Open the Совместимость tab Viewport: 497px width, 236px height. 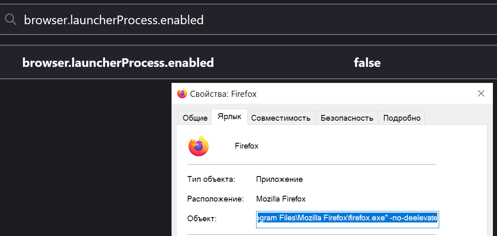281,118
